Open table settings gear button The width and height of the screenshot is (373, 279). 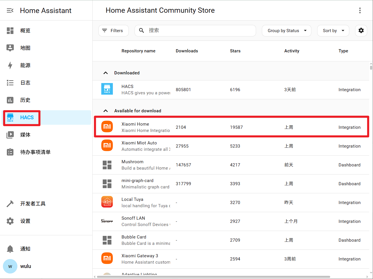(x=361, y=30)
